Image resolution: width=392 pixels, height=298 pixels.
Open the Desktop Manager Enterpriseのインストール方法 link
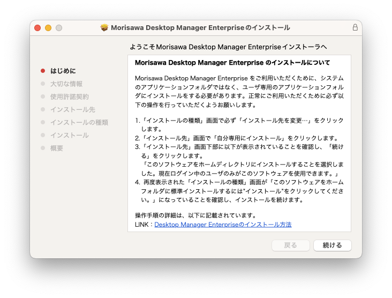click(x=223, y=225)
